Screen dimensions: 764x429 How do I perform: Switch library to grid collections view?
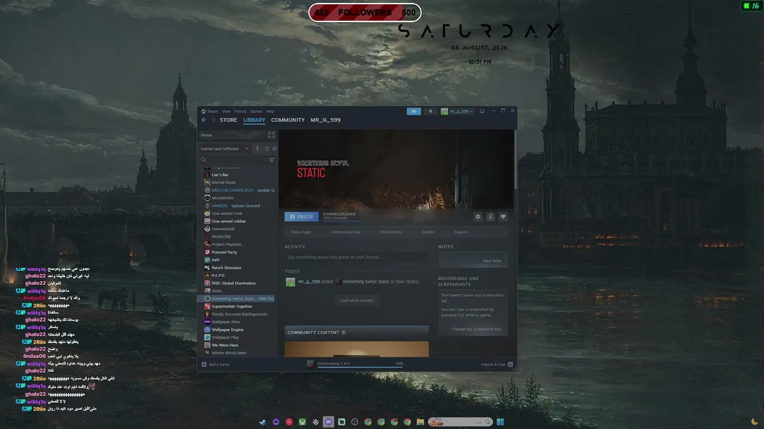[272, 135]
